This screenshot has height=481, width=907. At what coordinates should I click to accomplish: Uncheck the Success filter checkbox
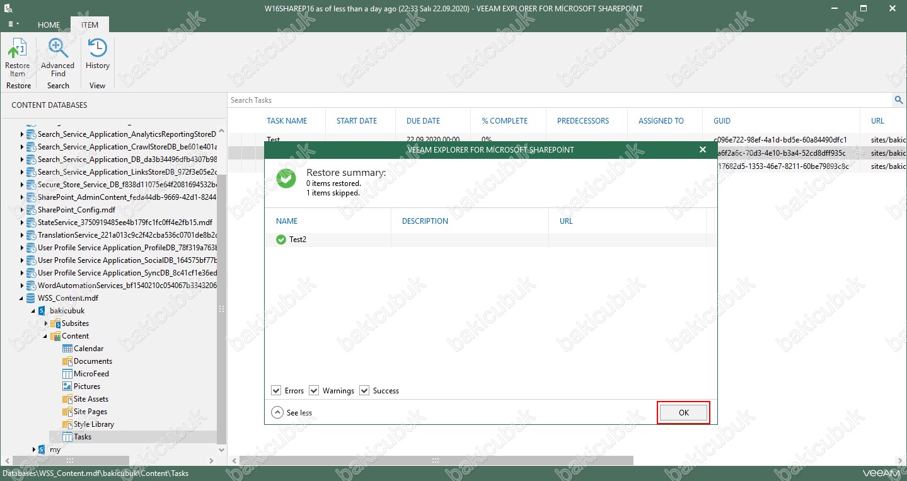364,391
